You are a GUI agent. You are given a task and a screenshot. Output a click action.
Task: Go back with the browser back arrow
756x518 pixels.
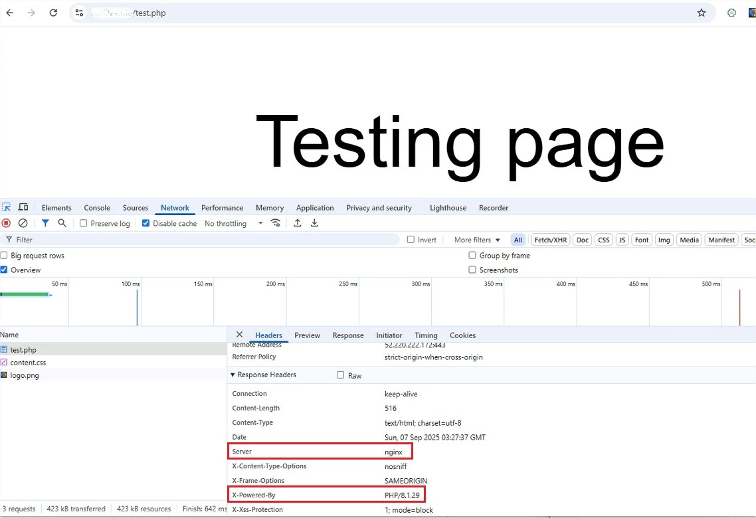10,13
